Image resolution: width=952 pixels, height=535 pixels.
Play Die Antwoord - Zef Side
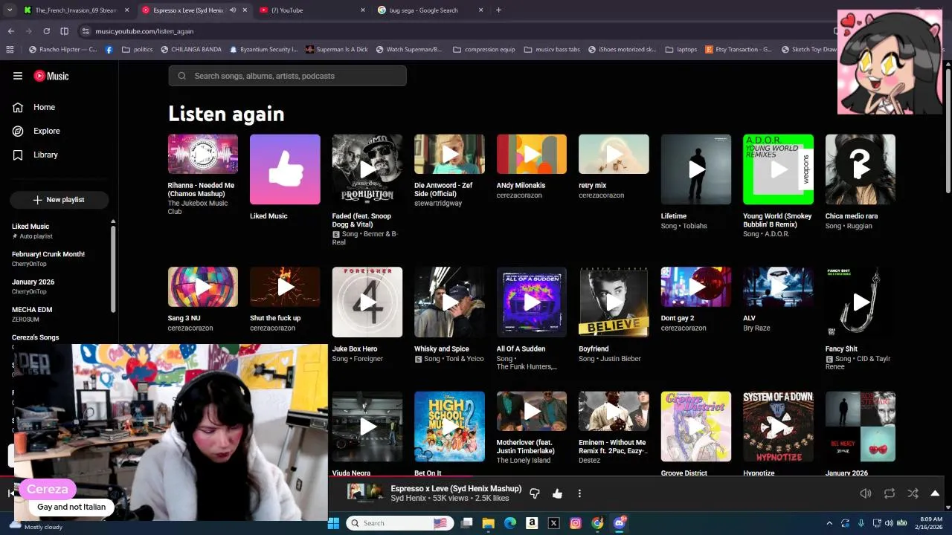449,154
